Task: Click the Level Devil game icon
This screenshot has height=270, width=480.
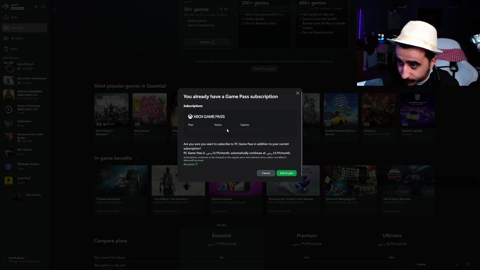Action: [x=9, y=180]
